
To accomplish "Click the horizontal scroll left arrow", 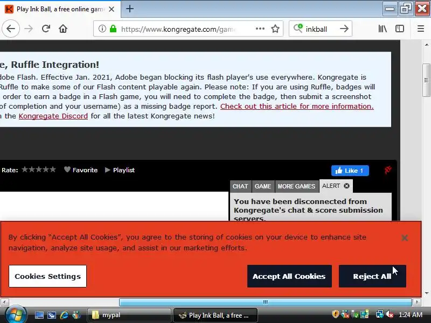I will [5, 303].
